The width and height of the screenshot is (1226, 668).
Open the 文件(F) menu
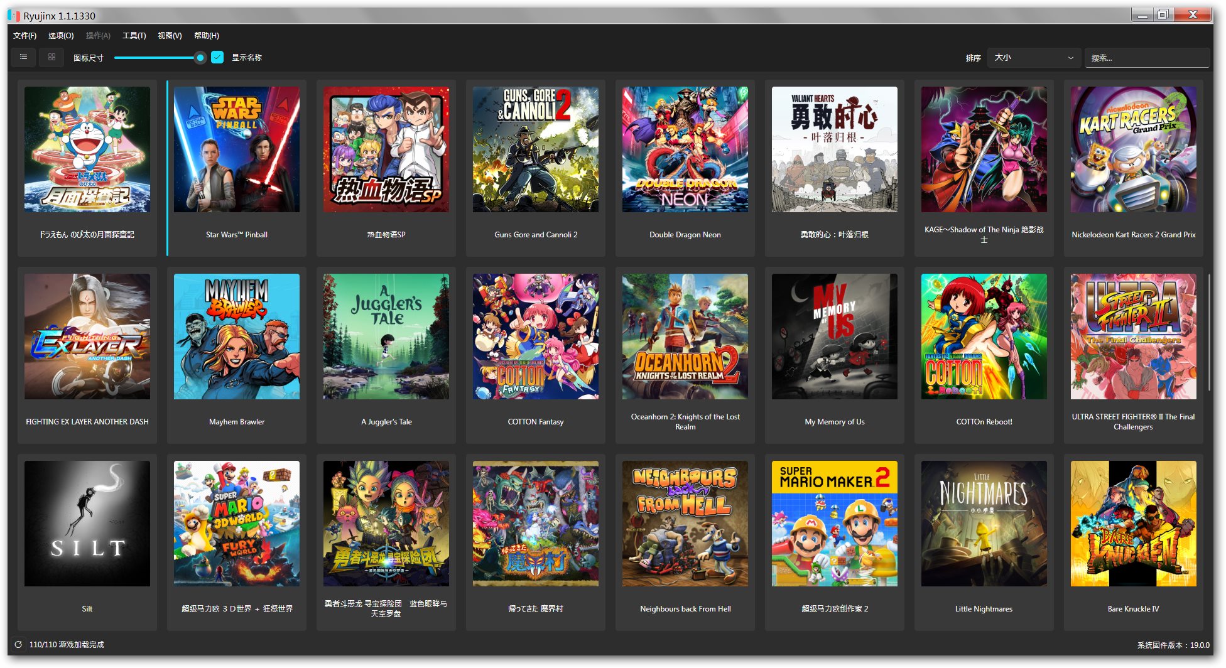coord(24,36)
